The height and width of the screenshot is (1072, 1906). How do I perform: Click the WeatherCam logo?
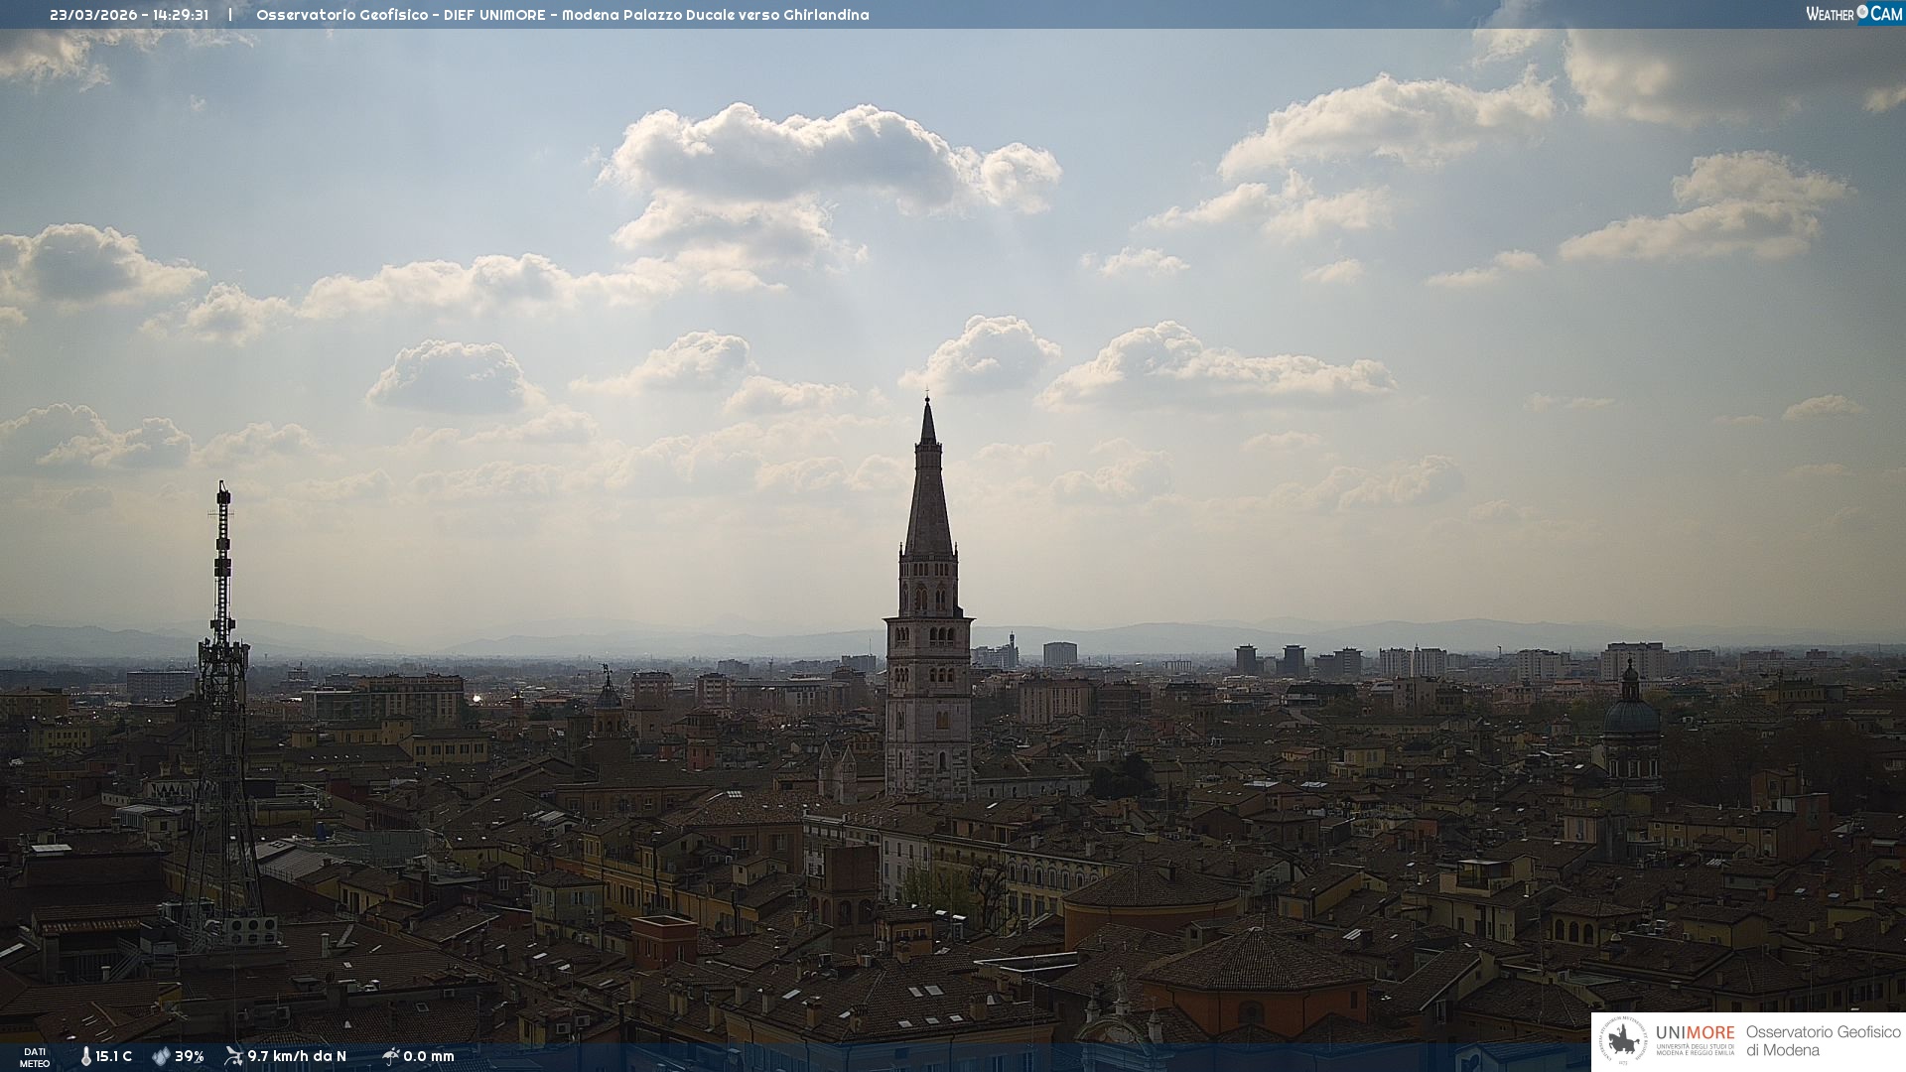click(x=1853, y=14)
